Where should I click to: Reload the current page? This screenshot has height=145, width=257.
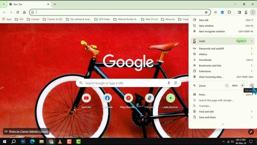(18, 12)
